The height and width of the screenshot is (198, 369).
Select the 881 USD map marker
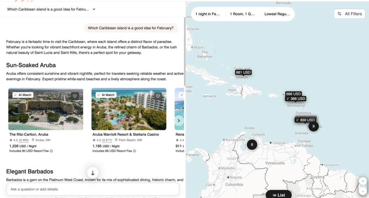(x=243, y=72)
